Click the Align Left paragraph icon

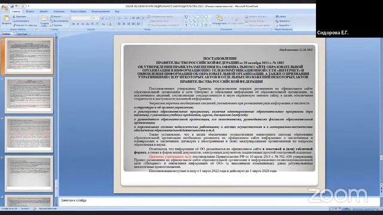[119, 24]
